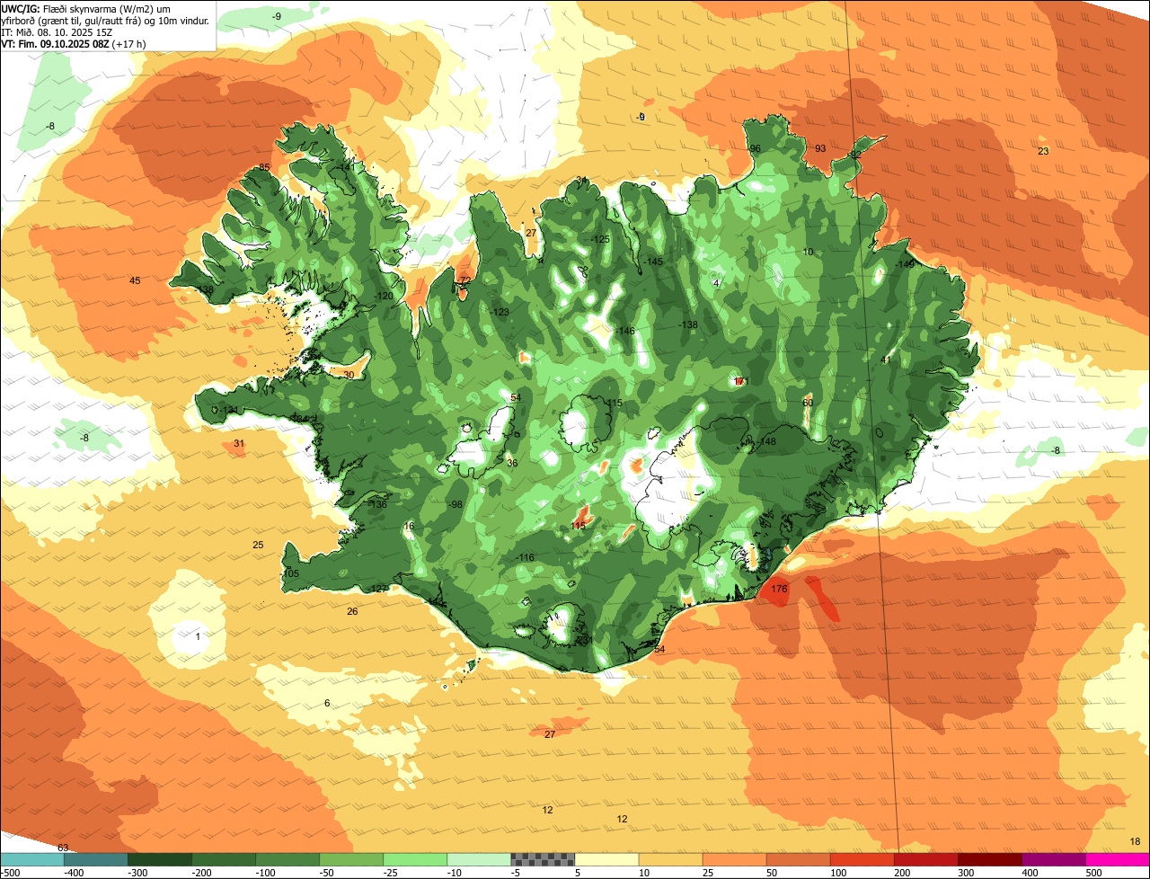The image size is (1150, 879).
Task: Click the -149 value in east Iceland
Action: pyautogui.click(x=905, y=264)
